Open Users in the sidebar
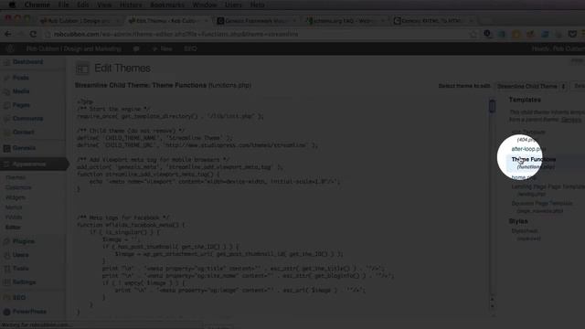The image size is (585, 329). click(20, 255)
